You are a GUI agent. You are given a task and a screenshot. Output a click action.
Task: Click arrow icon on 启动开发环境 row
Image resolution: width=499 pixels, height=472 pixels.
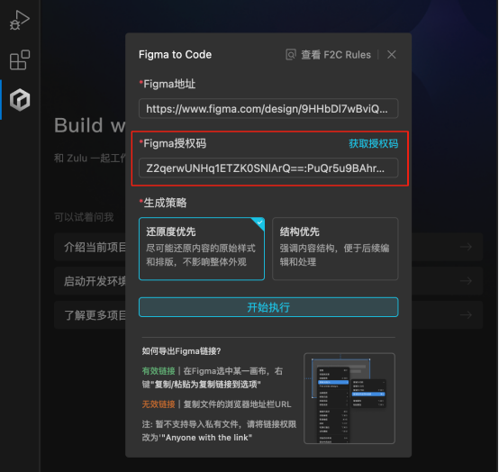pos(466,281)
